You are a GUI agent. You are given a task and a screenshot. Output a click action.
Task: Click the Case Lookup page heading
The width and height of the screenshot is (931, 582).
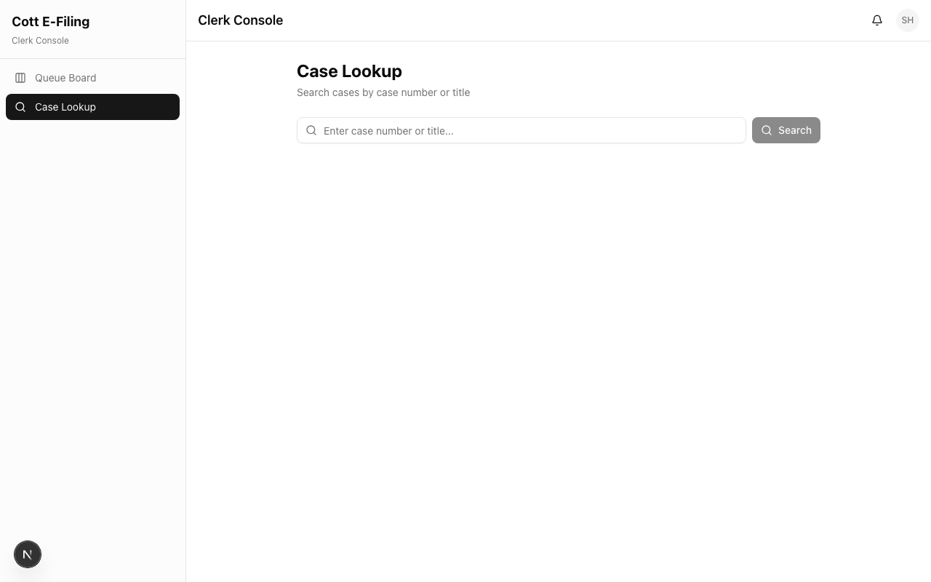pos(349,71)
